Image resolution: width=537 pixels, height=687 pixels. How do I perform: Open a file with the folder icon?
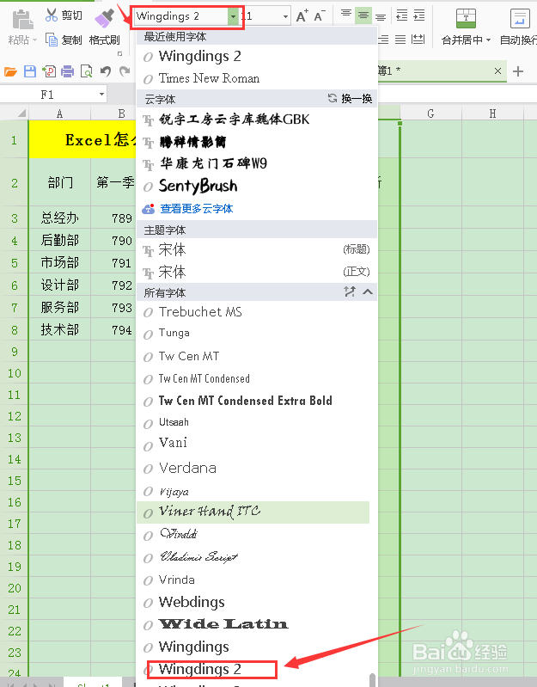pos(10,71)
